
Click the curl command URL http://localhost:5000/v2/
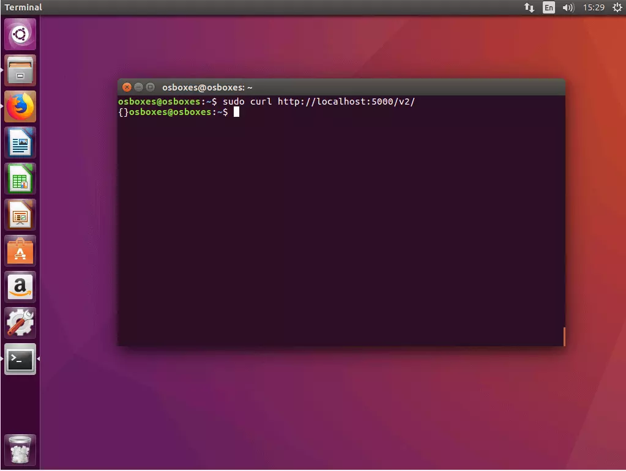click(346, 102)
